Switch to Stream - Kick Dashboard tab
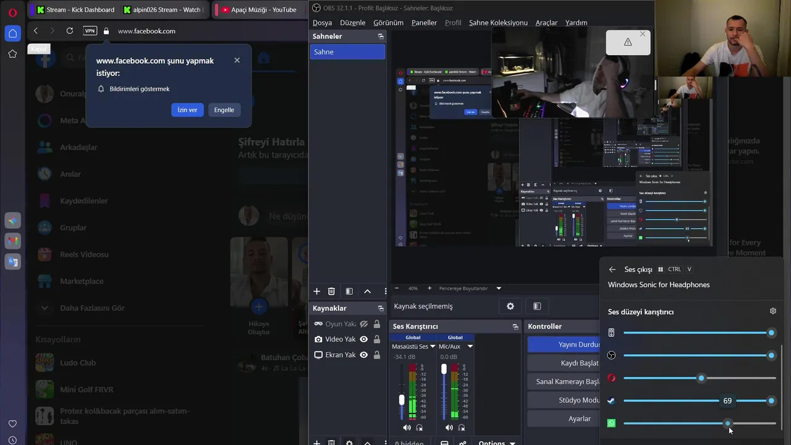 75,9
